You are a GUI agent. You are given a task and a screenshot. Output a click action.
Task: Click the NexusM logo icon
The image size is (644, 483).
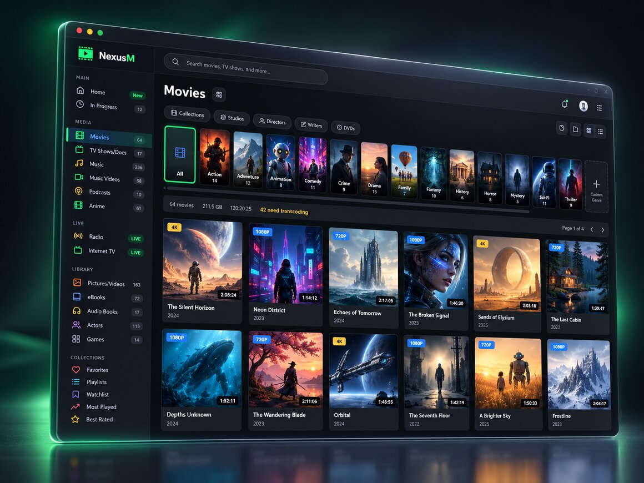click(85, 53)
